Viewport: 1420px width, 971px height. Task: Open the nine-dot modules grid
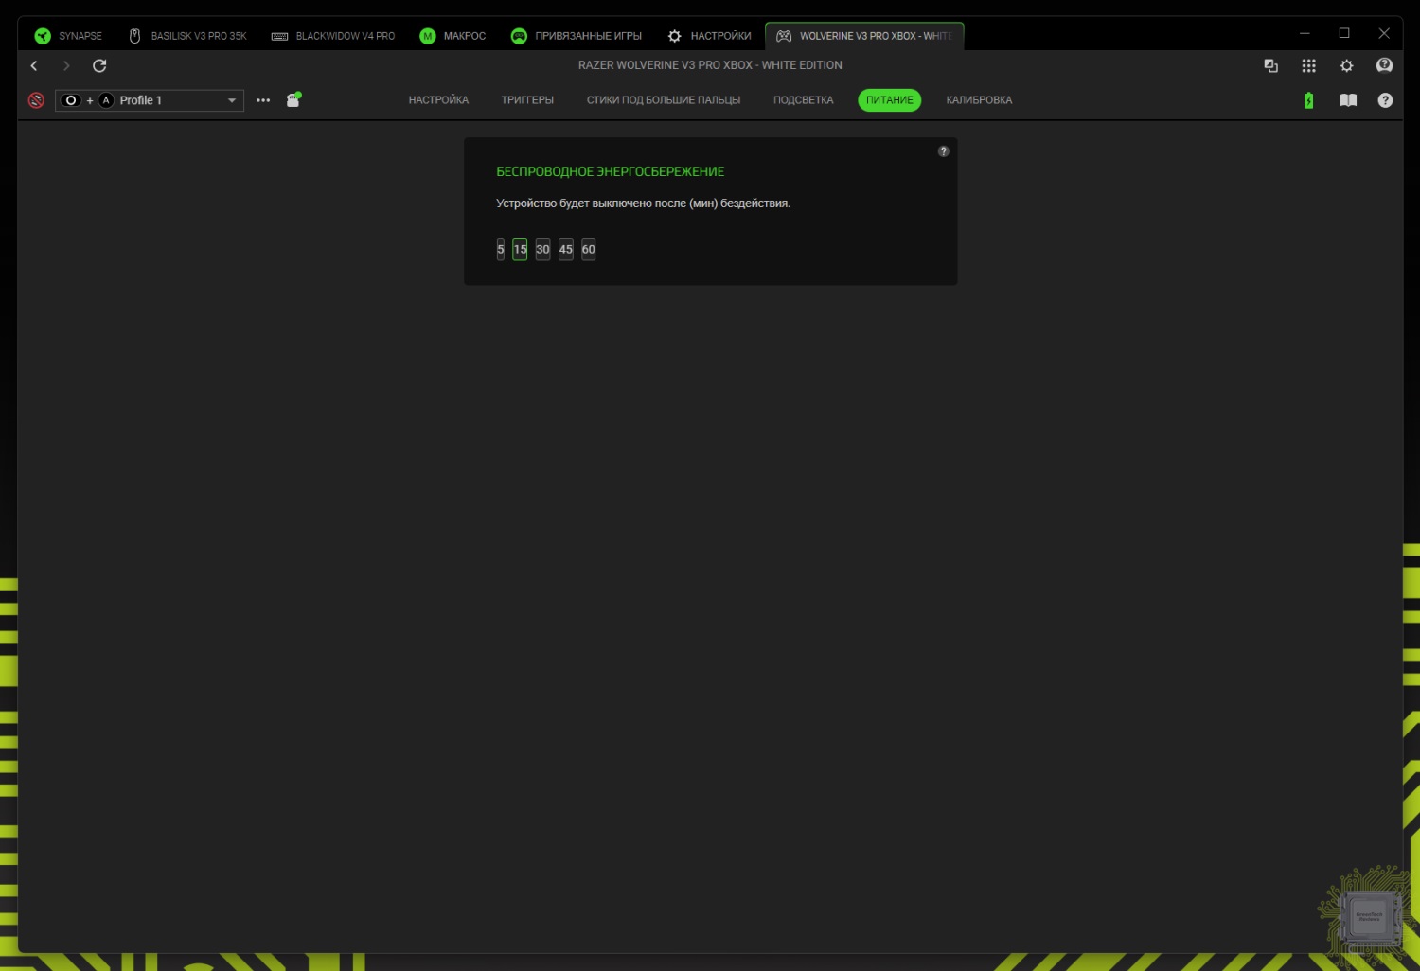1308,65
